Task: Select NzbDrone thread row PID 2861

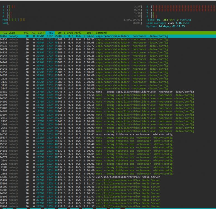Action: click(x=108, y=174)
